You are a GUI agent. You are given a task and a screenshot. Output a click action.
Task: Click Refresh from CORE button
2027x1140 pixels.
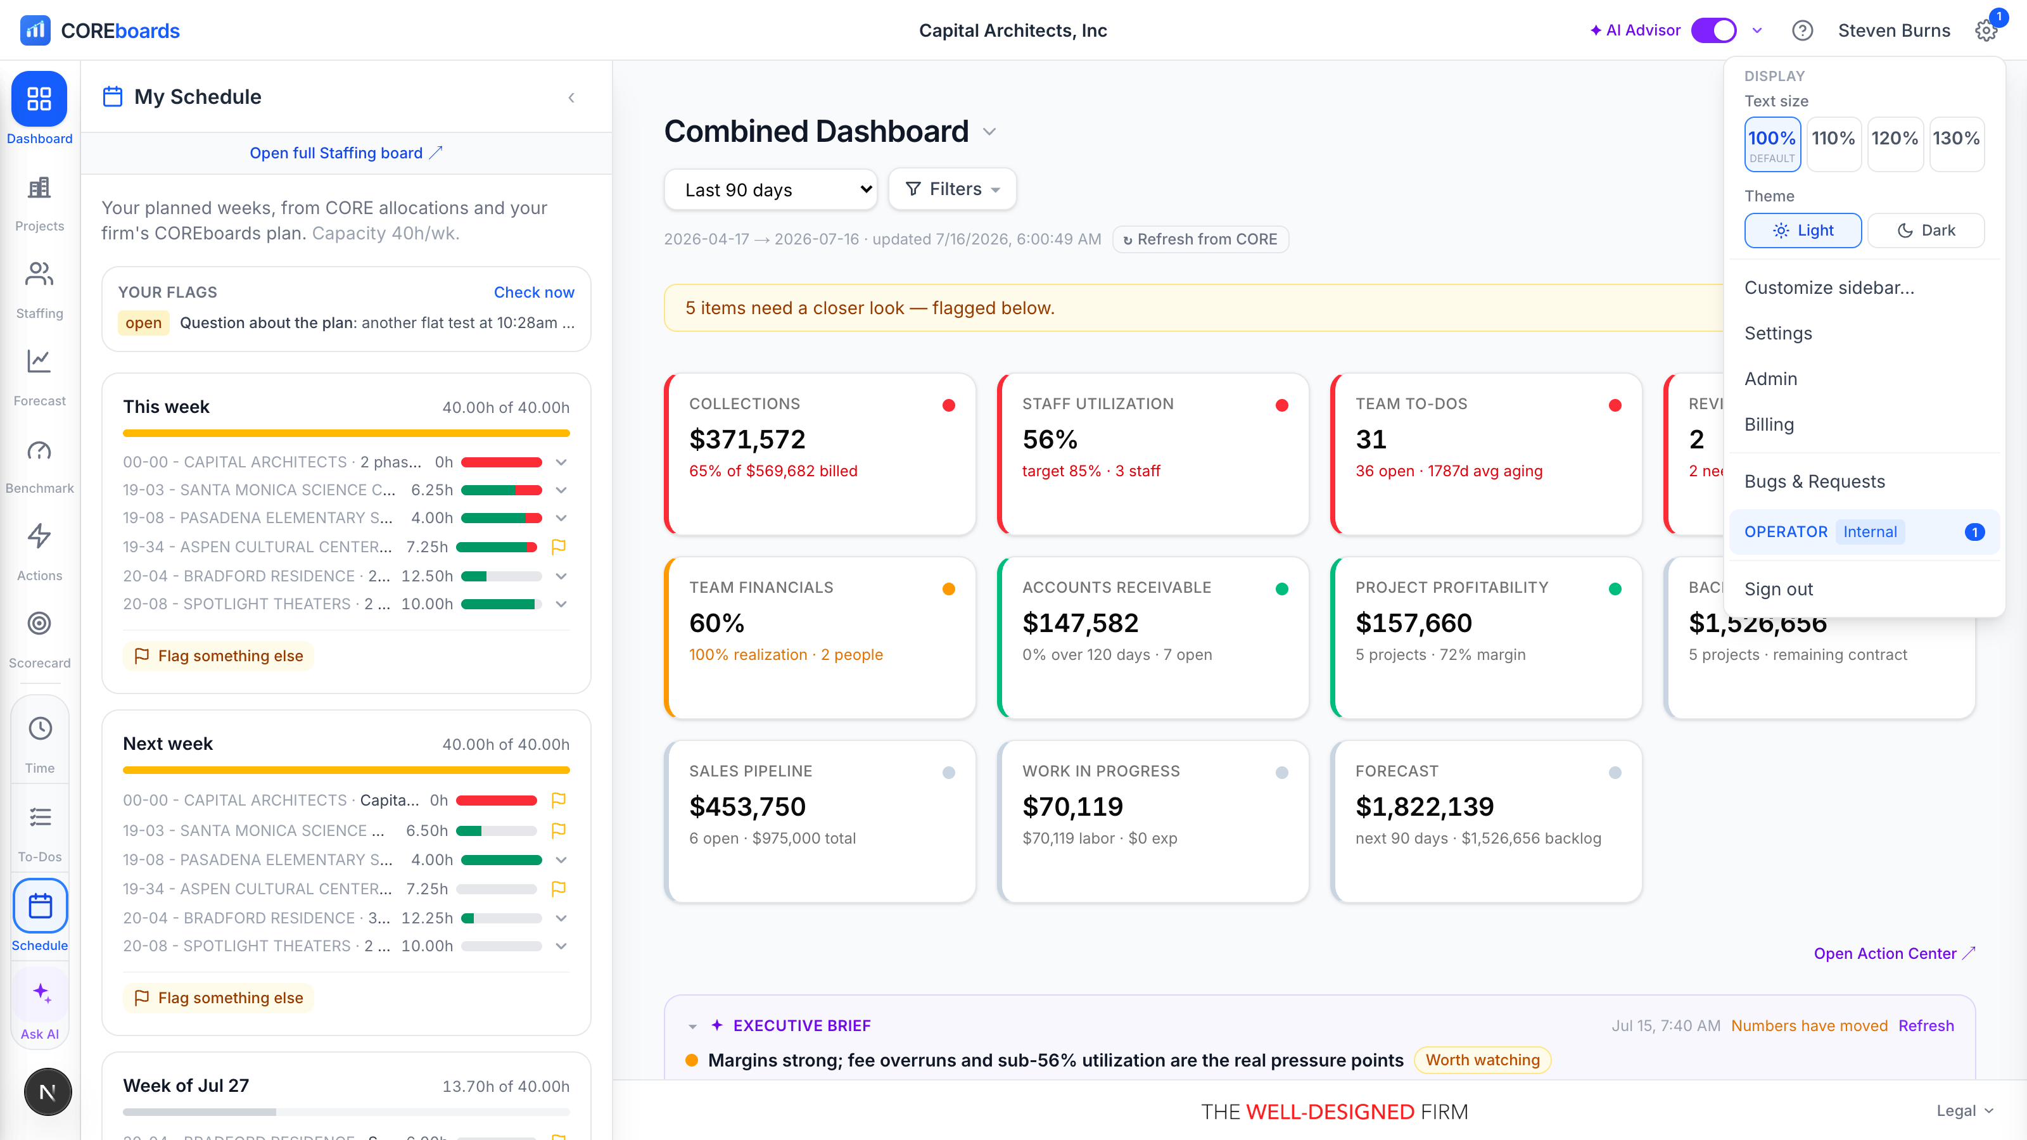[1200, 239]
